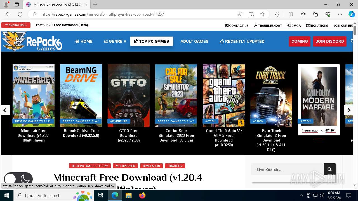Open Collections icon

[315, 14]
